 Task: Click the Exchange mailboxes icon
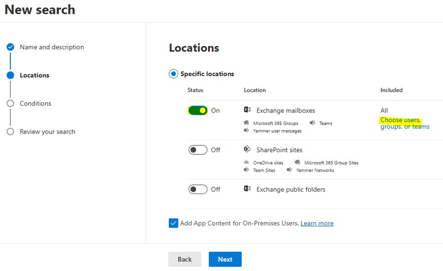tap(247, 110)
